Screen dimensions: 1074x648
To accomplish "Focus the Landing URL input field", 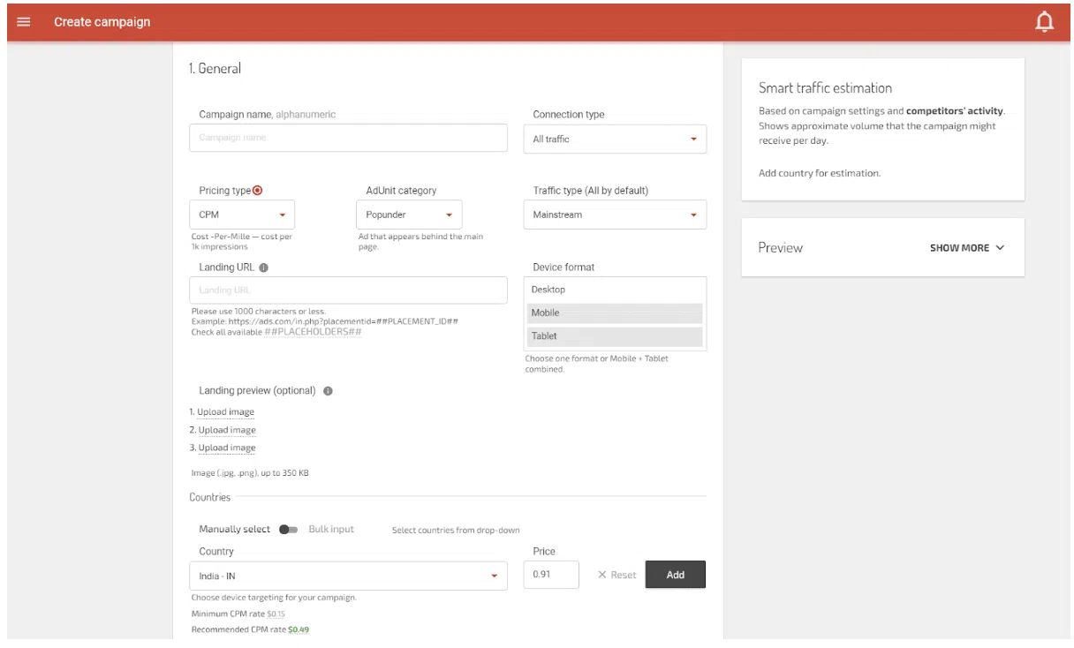I will tap(348, 290).
